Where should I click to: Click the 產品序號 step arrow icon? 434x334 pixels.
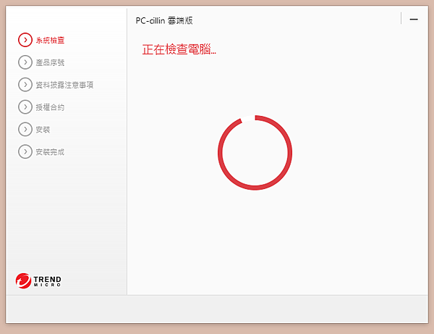pos(25,62)
